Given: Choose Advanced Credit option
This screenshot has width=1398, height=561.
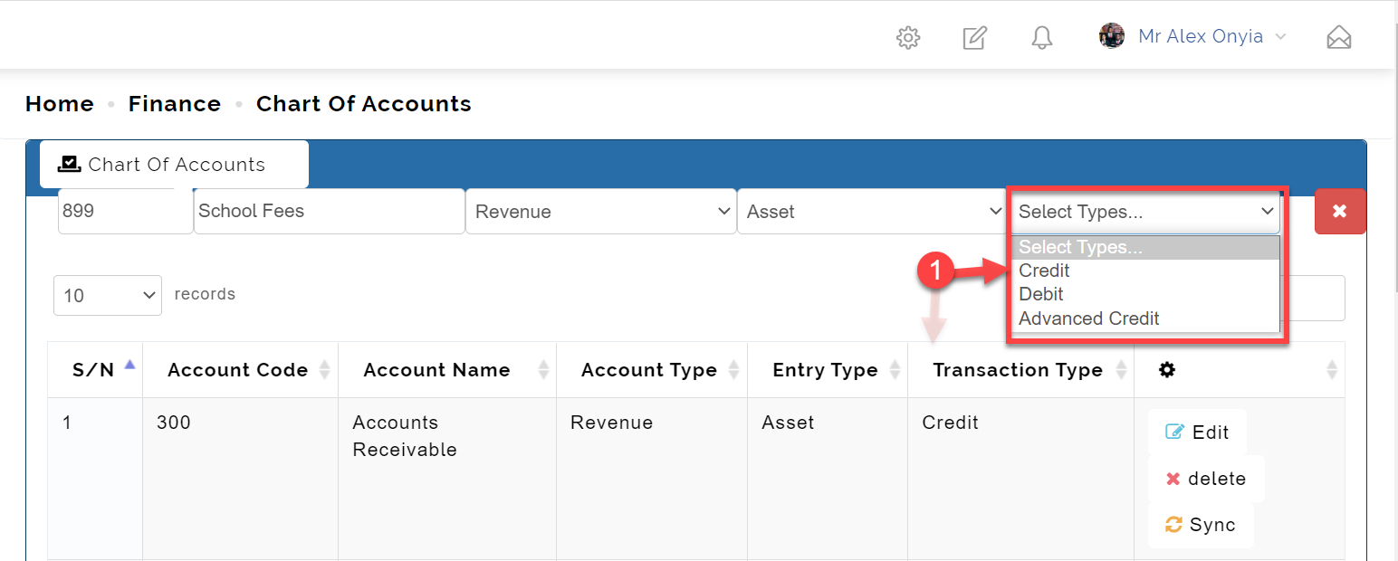Looking at the screenshot, I should click(1145, 319).
